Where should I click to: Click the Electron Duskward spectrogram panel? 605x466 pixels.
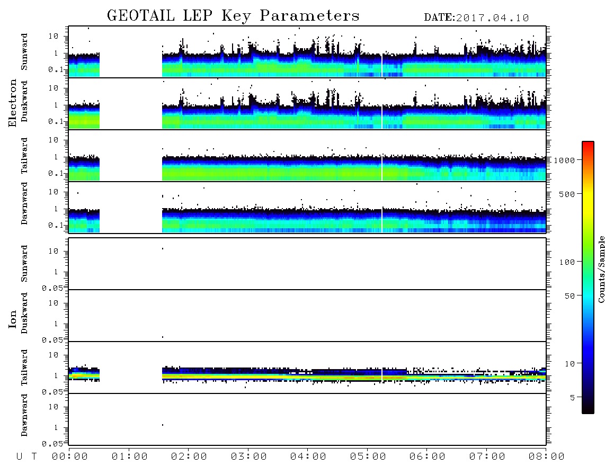(307, 103)
